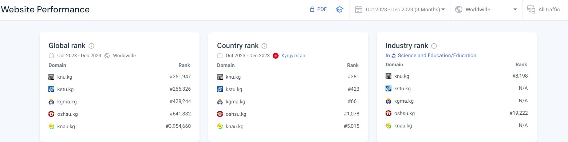This screenshot has height=142, width=568.
Task: Click the kgma.kg favicon in Country rank
Action: pyautogui.click(x=220, y=102)
